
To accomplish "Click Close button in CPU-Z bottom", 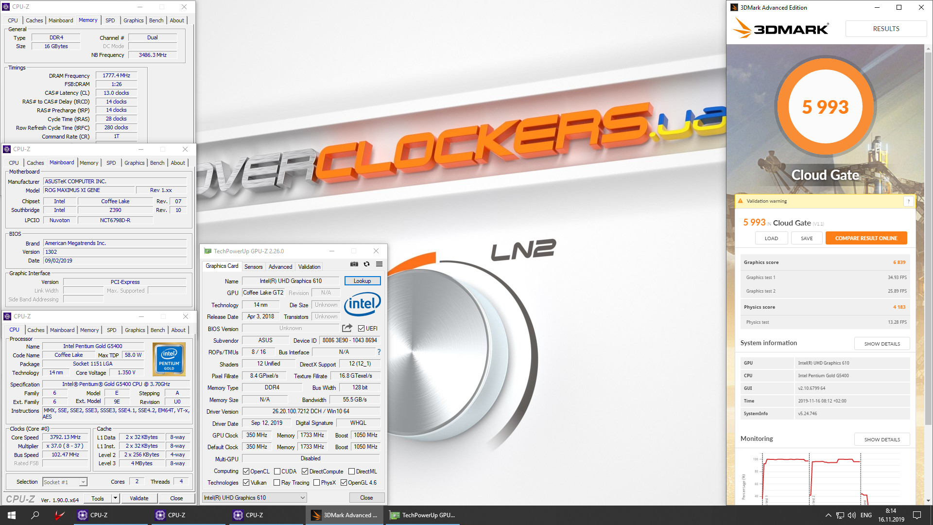I will click(x=176, y=498).
